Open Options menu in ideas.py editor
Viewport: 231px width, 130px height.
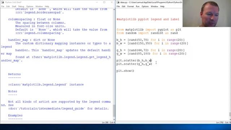pyautogui.click(x=145, y=6)
